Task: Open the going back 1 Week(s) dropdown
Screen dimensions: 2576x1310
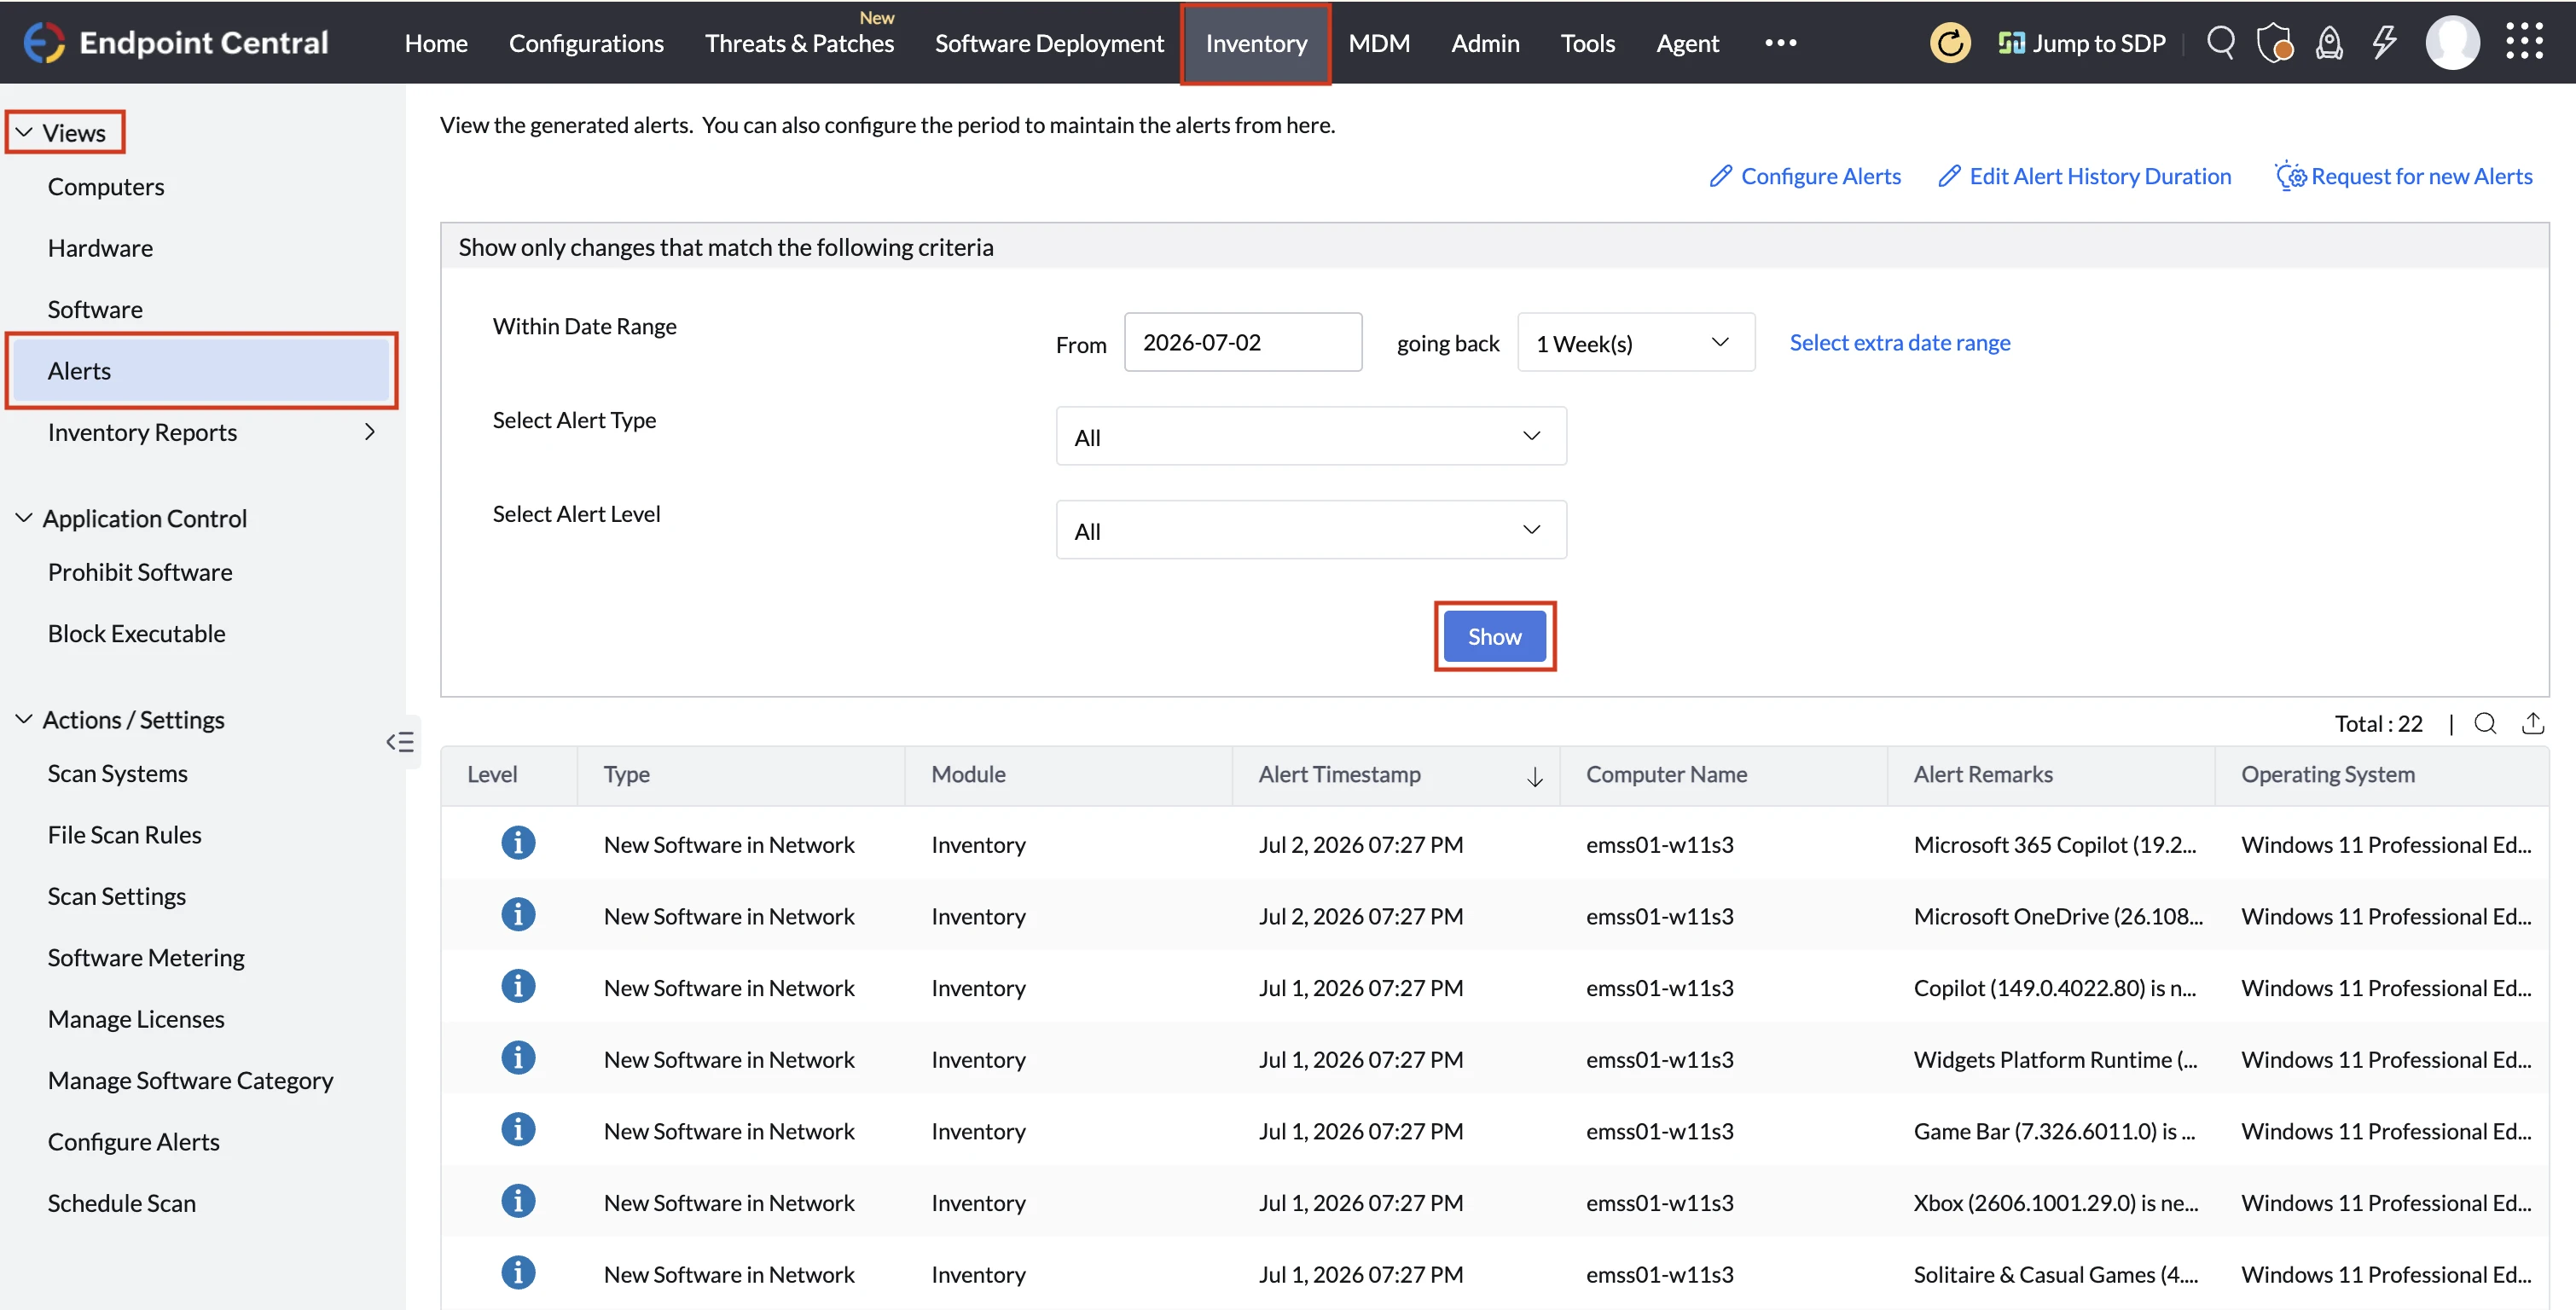Action: [1636, 343]
